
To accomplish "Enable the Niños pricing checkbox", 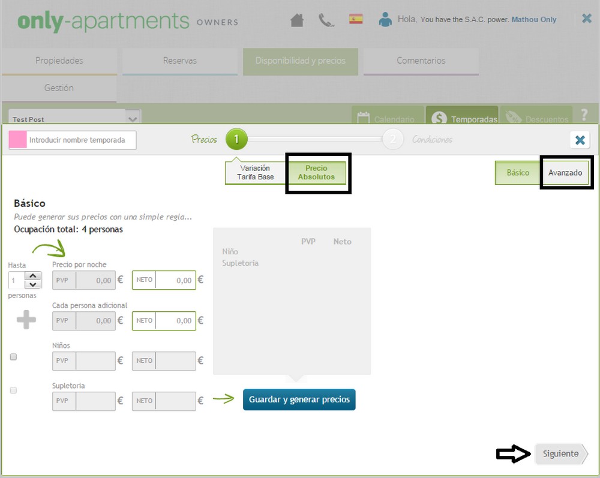I will click(x=14, y=357).
